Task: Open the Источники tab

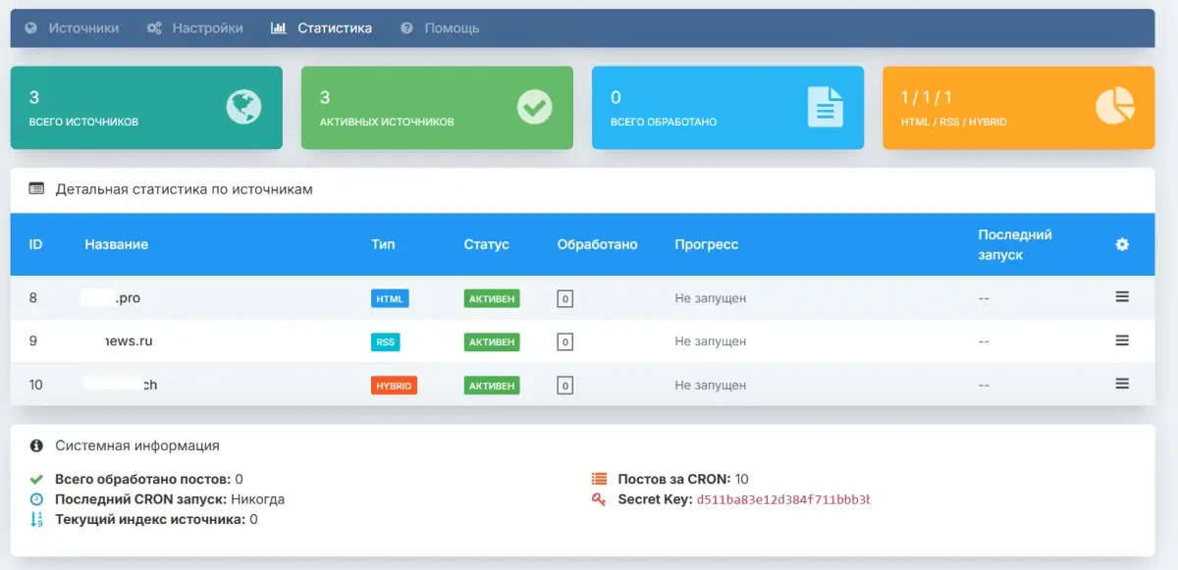Action: pos(73,28)
